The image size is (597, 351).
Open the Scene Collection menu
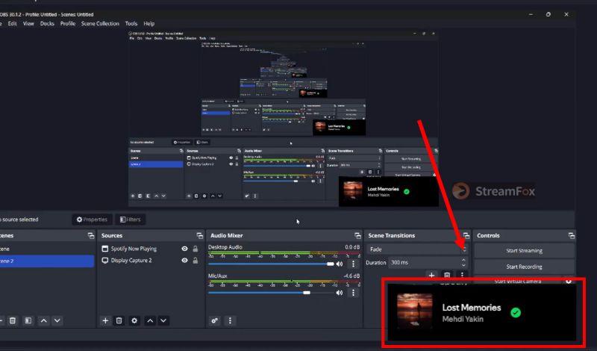[x=100, y=23]
